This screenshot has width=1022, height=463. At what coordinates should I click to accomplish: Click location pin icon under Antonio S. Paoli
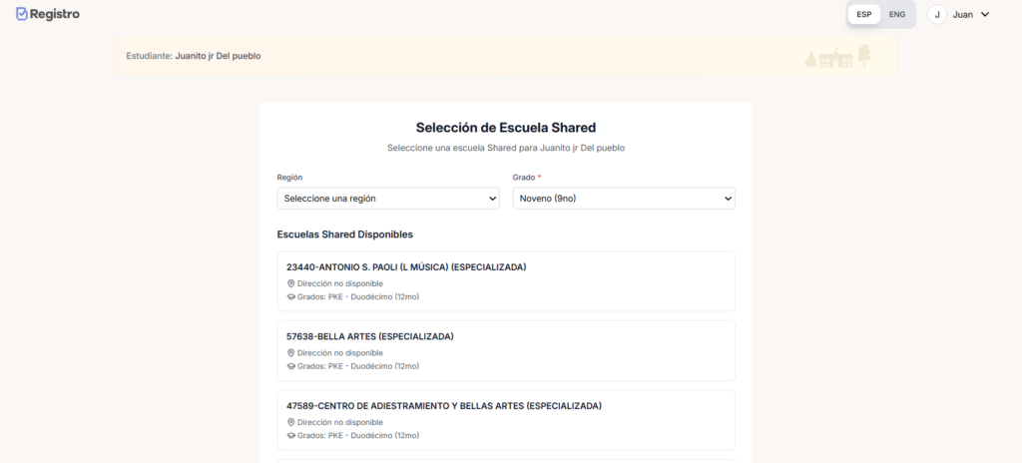291,283
